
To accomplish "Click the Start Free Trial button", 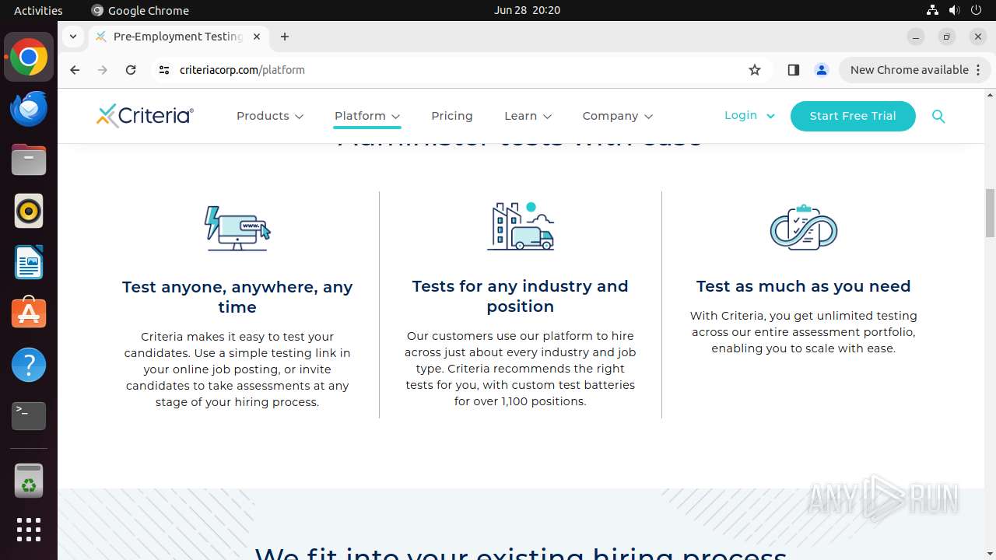I will [853, 116].
